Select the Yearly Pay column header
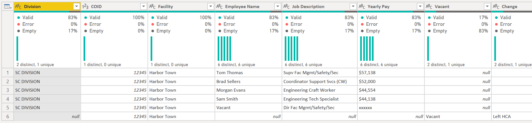The width and height of the screenshot is (532, 123). 391,6
